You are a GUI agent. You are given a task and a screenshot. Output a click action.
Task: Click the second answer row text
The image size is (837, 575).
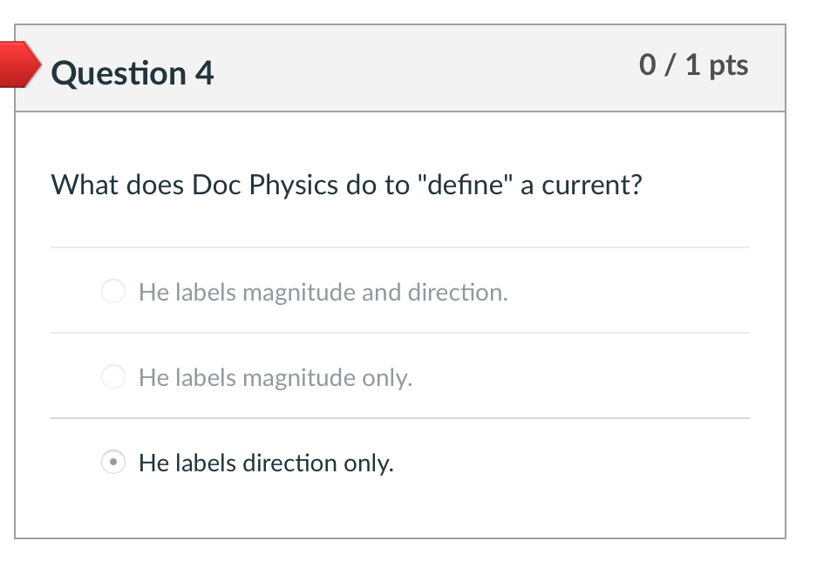click(276, 377)
